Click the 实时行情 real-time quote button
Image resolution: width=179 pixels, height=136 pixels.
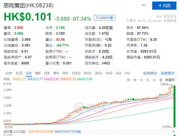coord(105,18)
